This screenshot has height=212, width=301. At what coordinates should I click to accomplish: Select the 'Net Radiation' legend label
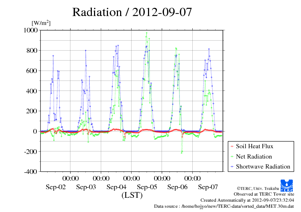point(254,156)
